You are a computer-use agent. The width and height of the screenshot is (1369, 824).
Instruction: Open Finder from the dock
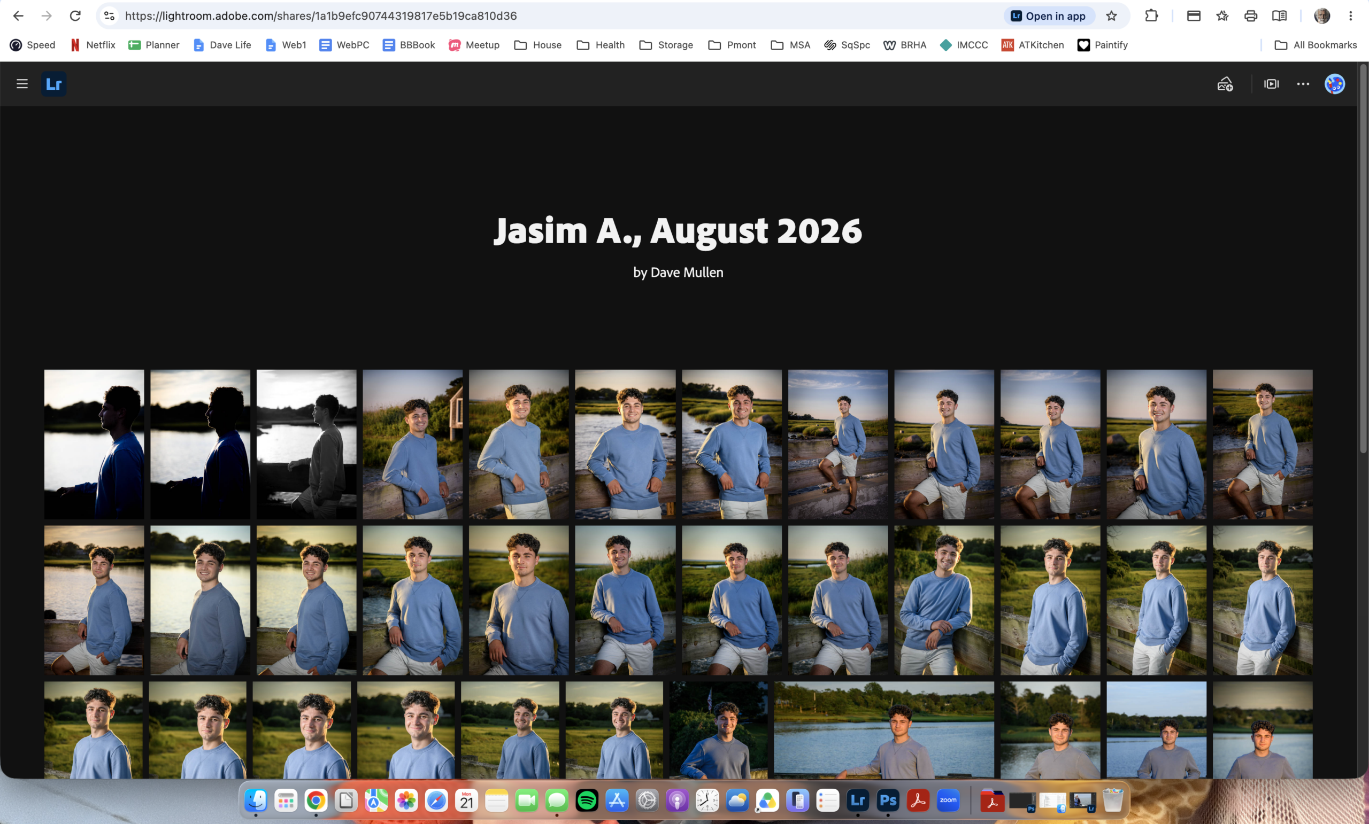(x=256, y=800)
